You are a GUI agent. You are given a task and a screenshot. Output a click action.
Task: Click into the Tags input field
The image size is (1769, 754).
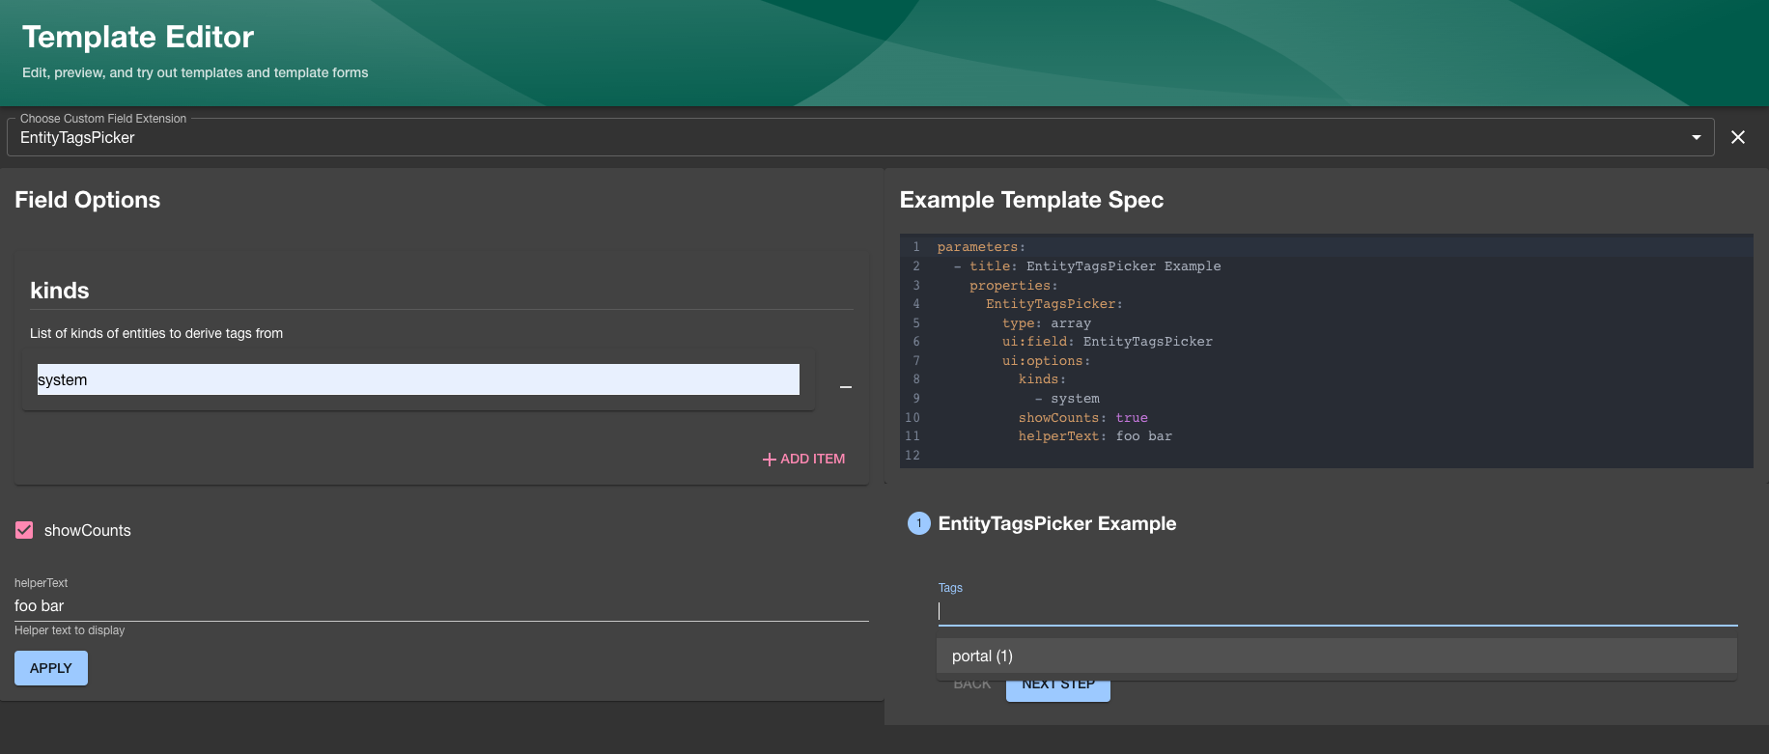(1336, 611)
